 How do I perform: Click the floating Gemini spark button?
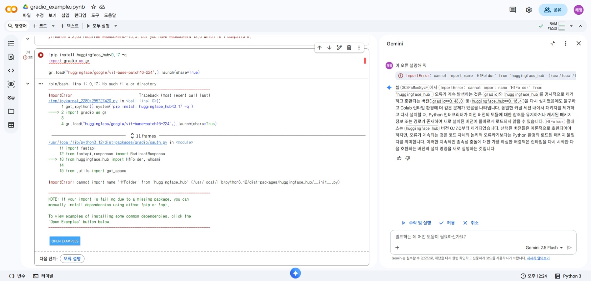(295, 273)
